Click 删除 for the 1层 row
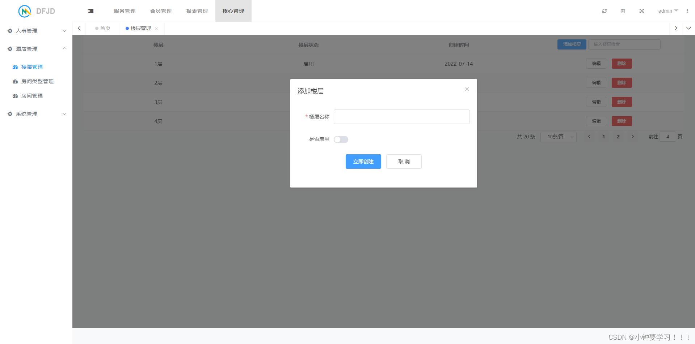 [x=622, y=64]
